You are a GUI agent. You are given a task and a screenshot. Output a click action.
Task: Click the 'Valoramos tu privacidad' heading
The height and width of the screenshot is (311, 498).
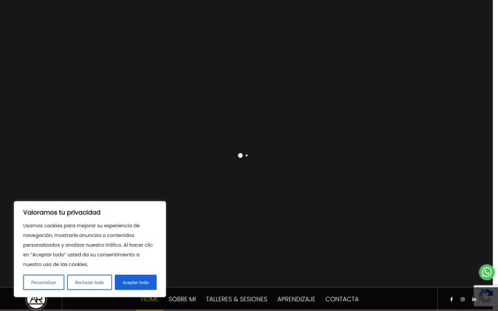tap(62, 213)
